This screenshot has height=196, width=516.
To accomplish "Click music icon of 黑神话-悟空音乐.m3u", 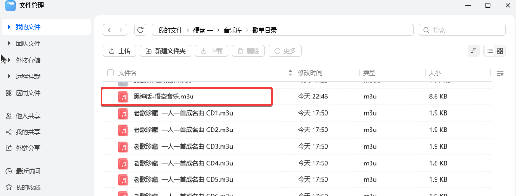I will (x=123, y=97).
